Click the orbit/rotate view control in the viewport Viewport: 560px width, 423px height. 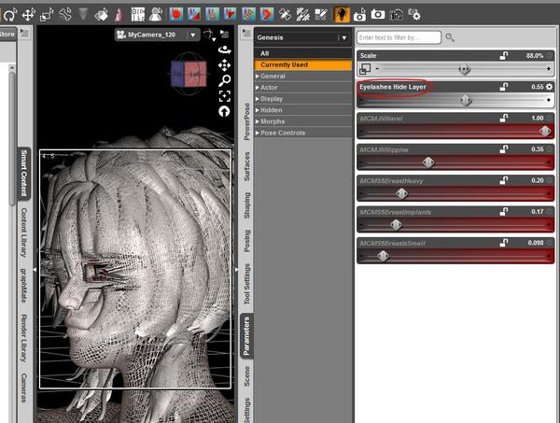point(225,49)
